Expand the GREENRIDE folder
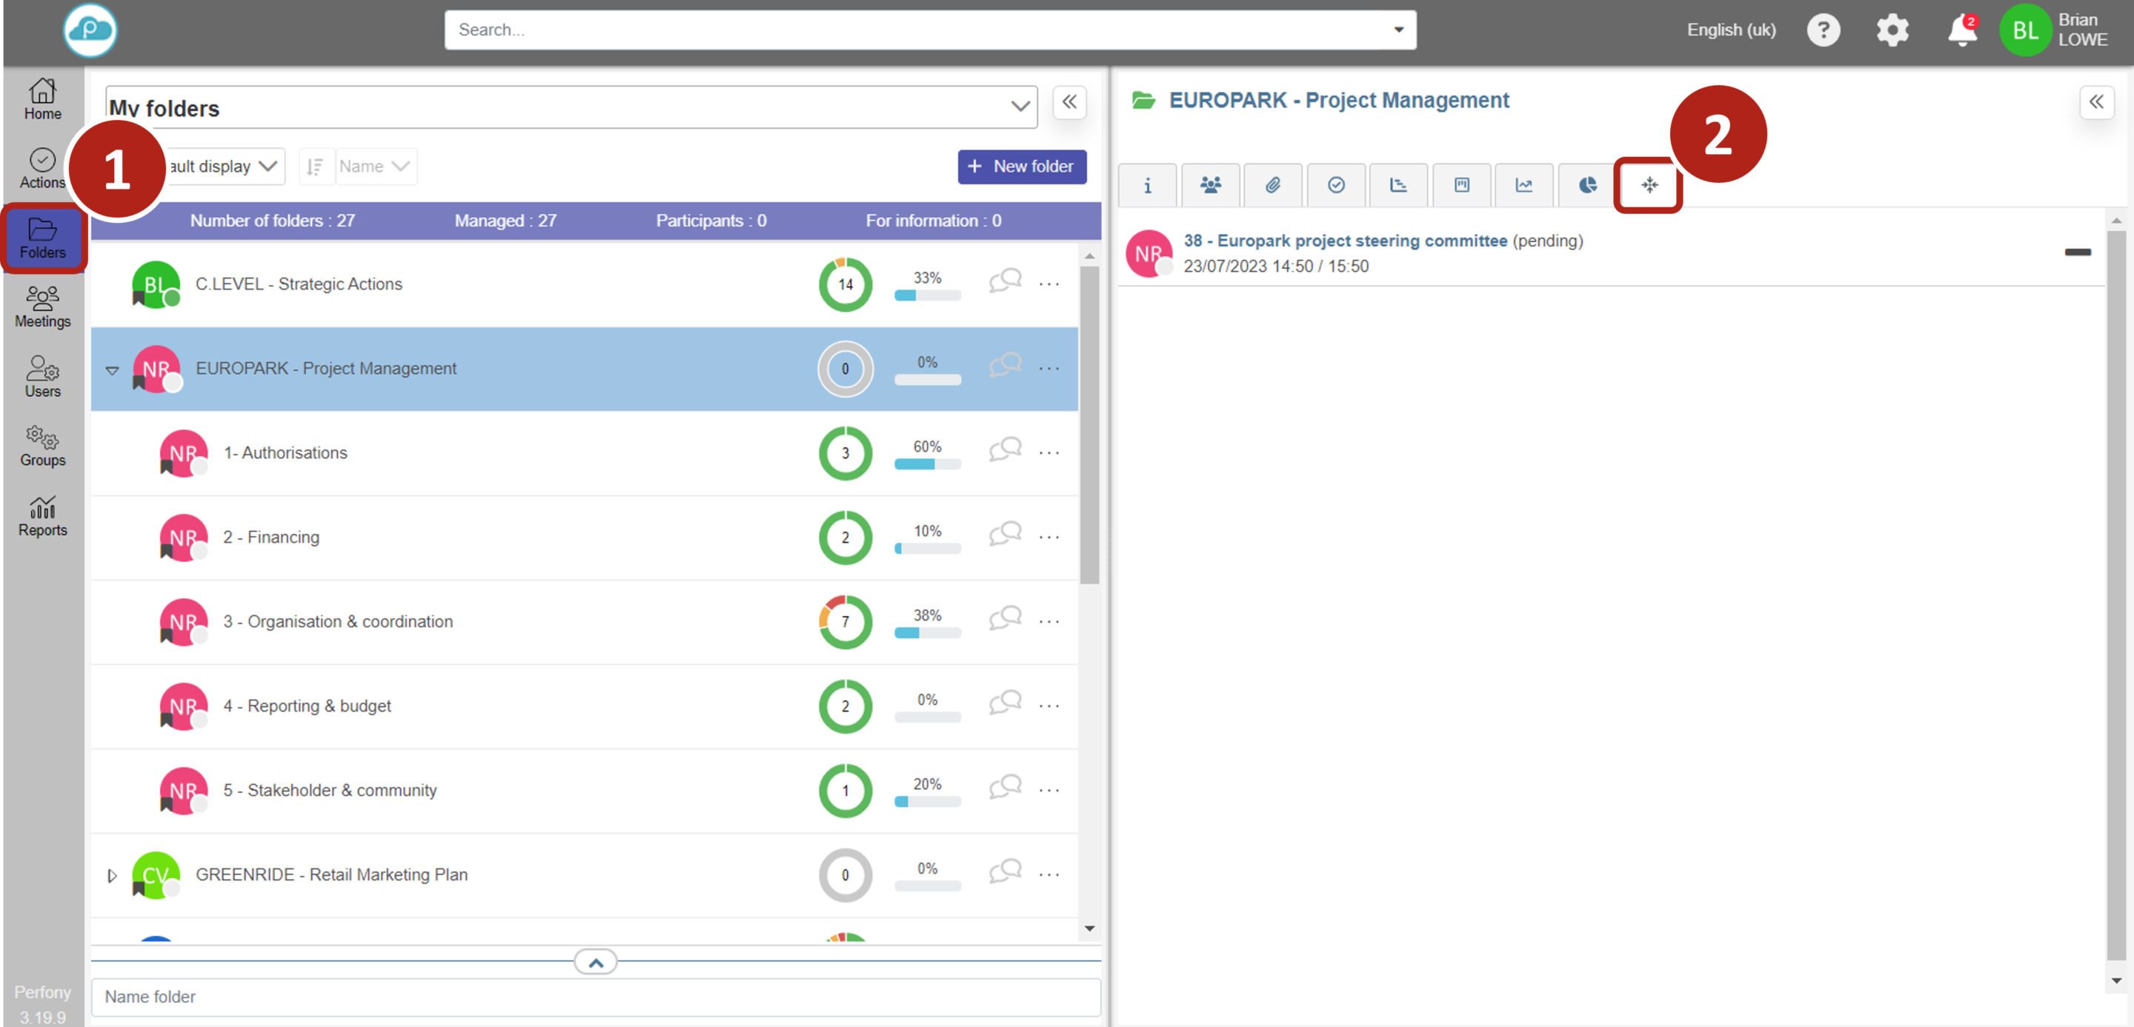Image resolution: width=2134 pixels, height=1027 pixels. point(112,874)
